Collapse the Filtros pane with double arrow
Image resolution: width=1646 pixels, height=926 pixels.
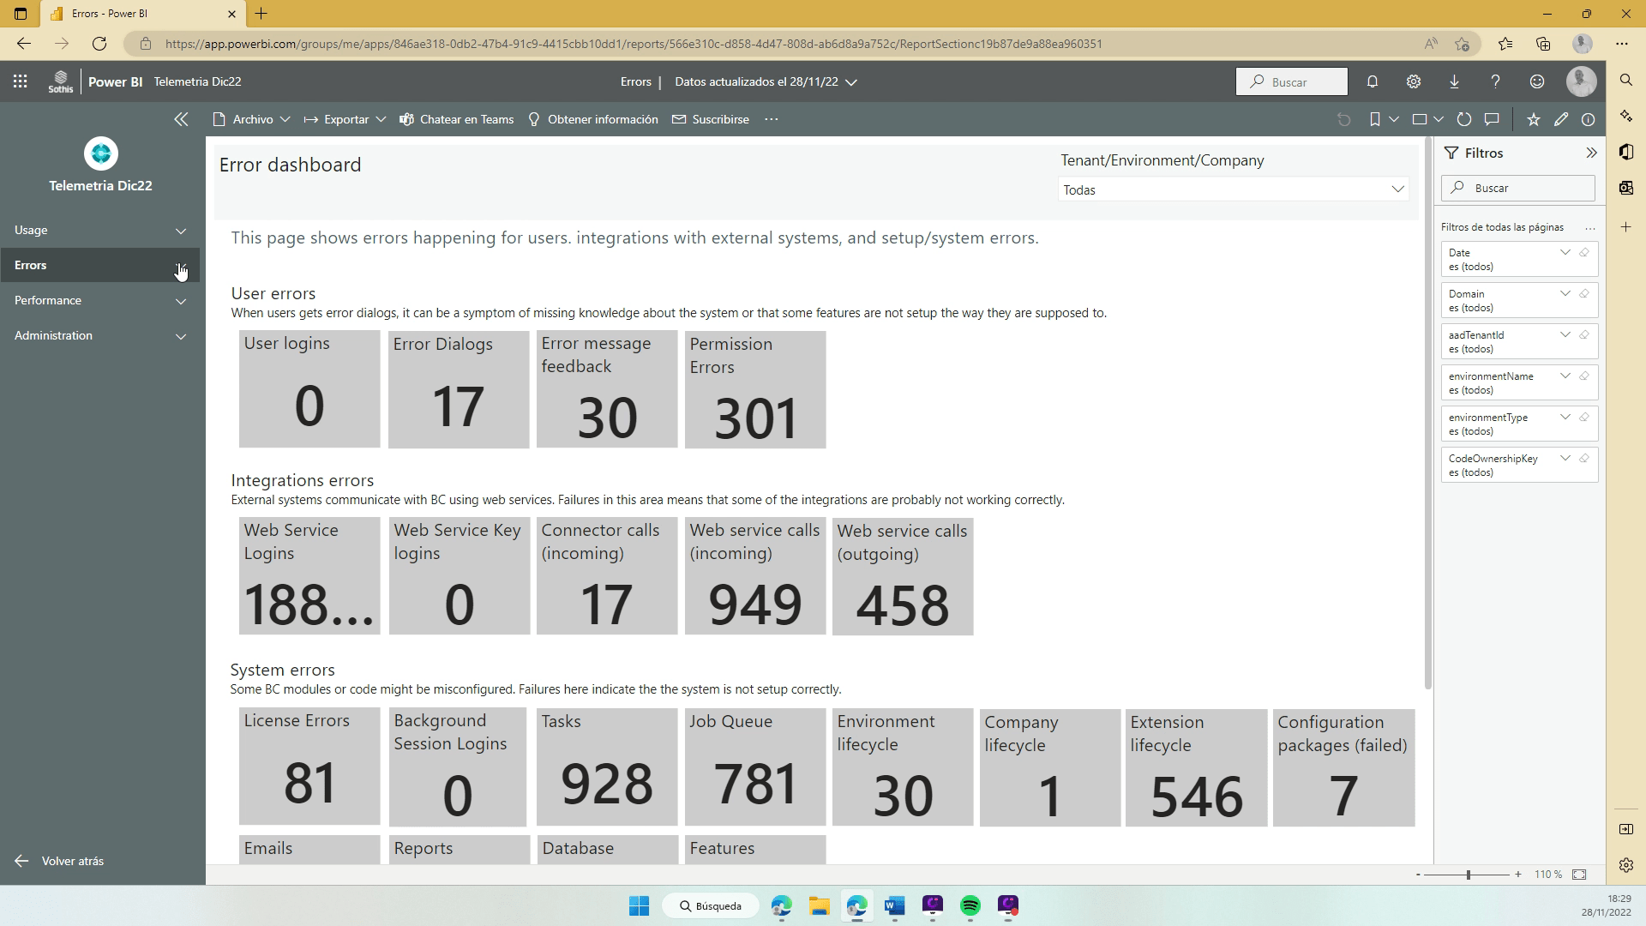pyautogui.click(x=1591, y=153)
